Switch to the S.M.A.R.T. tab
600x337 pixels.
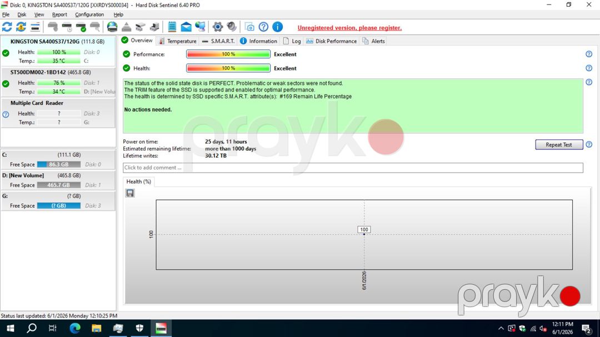(218, 41)
